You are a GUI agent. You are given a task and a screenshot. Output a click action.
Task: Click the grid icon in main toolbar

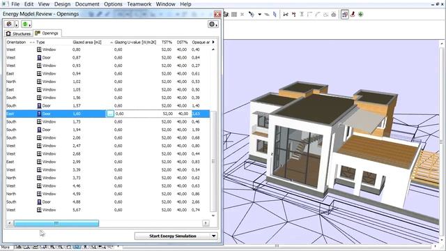tap(234, 14)
